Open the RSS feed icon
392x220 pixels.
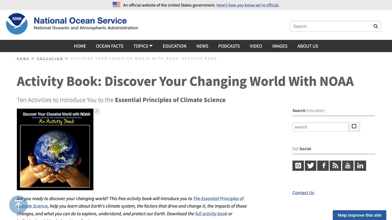[x=335, y=166]
